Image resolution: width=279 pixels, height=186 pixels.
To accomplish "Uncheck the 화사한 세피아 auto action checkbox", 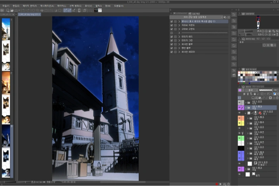I will pos(172,52).
